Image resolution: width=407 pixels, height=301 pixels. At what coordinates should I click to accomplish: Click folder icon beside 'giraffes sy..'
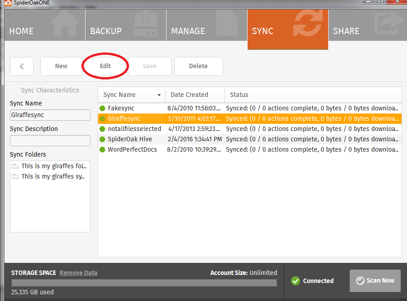pos(15,176)
